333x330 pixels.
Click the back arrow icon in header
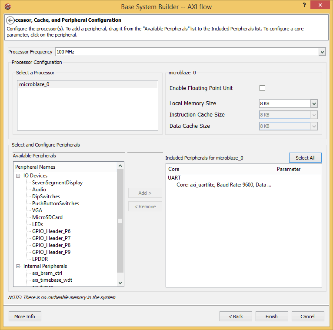click(x=10, y=20)
